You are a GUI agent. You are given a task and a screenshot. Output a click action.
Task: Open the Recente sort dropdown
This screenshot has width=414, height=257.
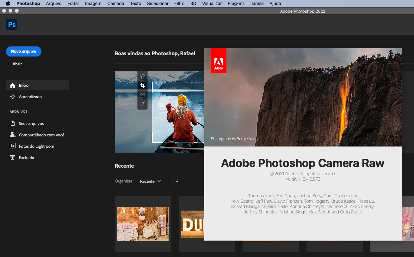coord(151,181)
